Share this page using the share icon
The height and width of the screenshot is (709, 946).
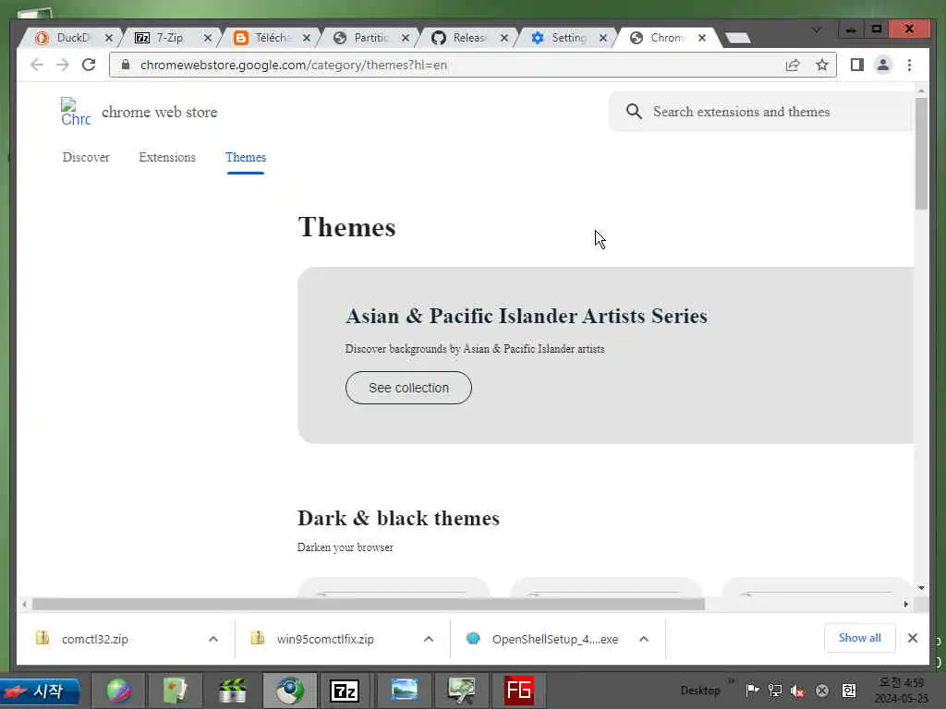pos(793,66)
